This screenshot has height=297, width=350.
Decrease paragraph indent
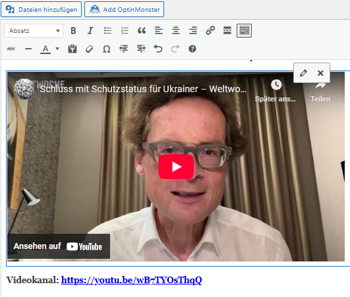(124, 49)
